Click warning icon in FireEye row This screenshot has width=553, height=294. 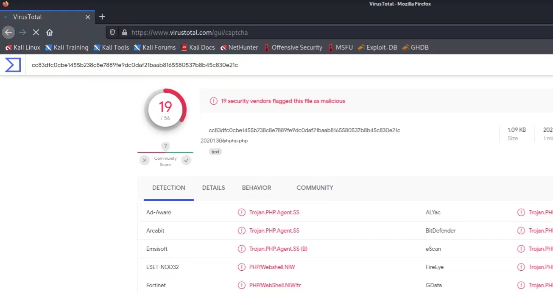point(521,267)
